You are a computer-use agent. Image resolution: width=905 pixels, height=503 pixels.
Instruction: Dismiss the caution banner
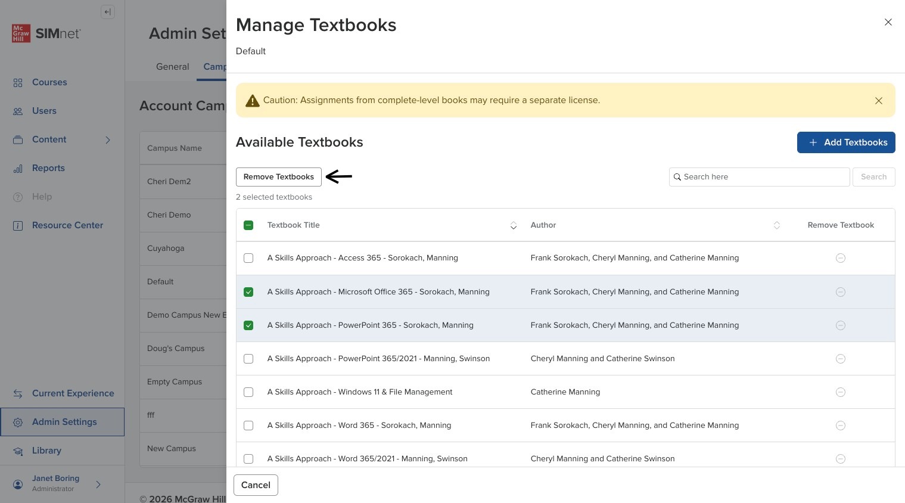click(x=879, y=101)
